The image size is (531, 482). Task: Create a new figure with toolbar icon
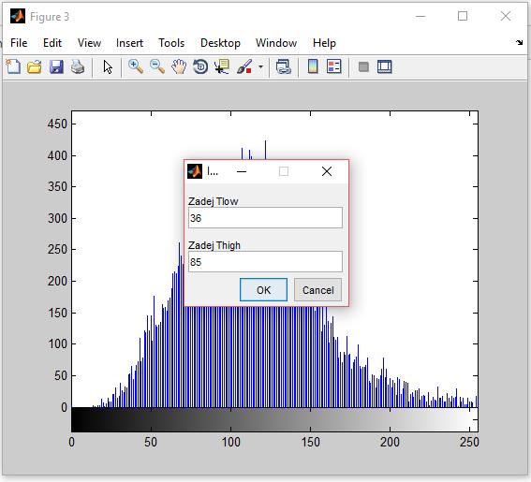pos(13,66)
